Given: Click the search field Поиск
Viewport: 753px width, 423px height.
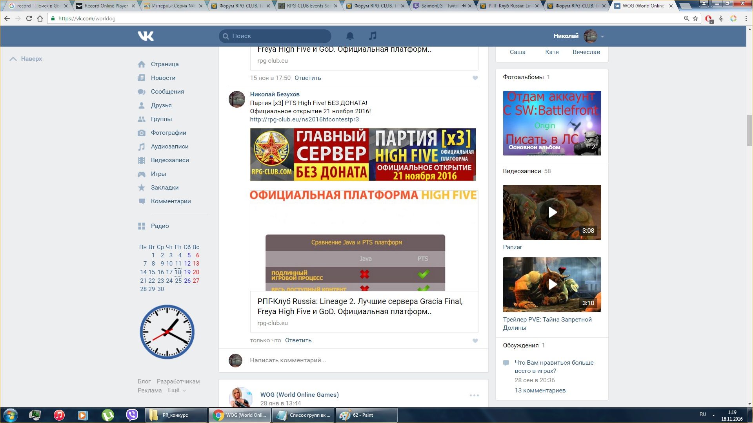Looking at the screenshot, I should 275,36.
